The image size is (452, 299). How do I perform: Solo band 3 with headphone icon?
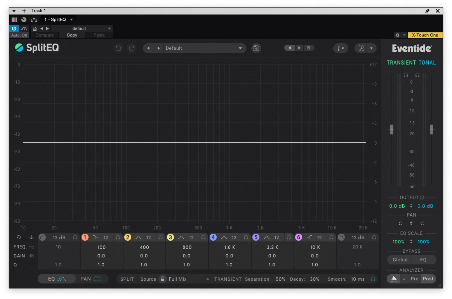[x=203, y=237]
